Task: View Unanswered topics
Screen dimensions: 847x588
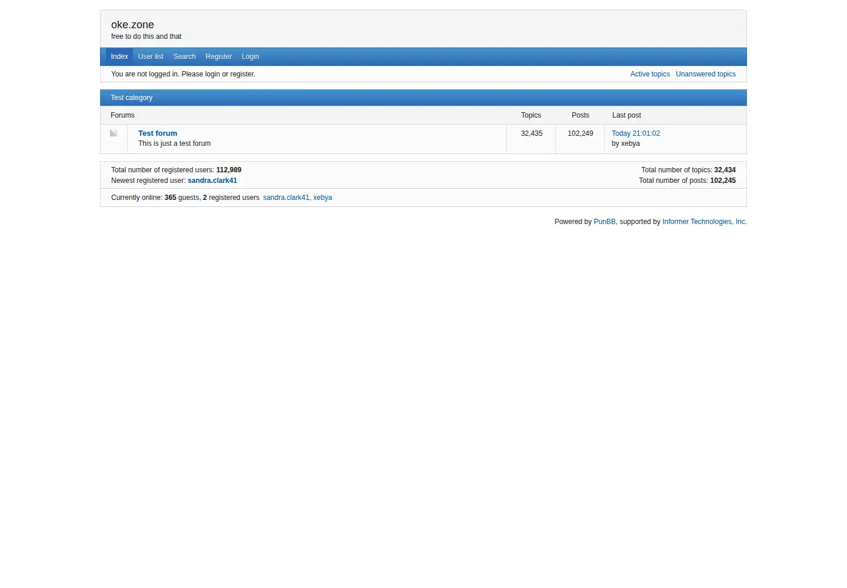Action: (x=706, y=74)
